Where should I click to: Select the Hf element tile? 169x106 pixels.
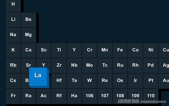59,81
